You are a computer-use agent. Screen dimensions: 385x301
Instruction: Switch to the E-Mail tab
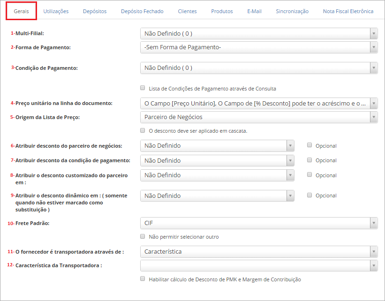(x=254, y=11)
